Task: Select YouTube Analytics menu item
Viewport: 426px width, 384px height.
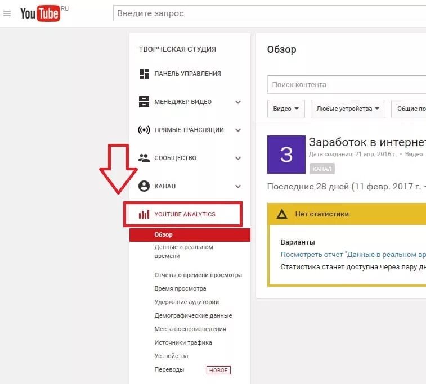Action: (x=185, y=214)
